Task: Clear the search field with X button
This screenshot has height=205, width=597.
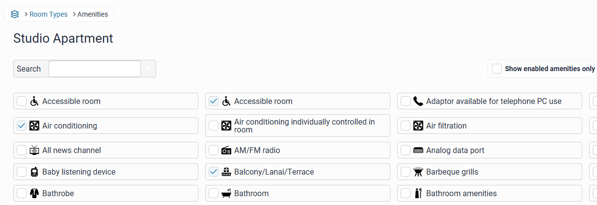Action: point(149,69)
